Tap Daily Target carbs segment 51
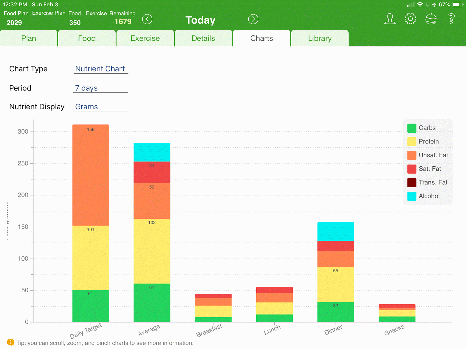 [x=91, y=306]
